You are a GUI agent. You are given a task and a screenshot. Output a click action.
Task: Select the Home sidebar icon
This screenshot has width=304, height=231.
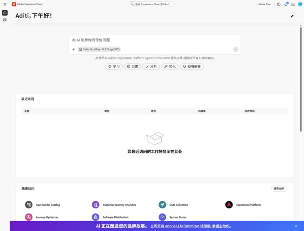click(x=5, y=13)
